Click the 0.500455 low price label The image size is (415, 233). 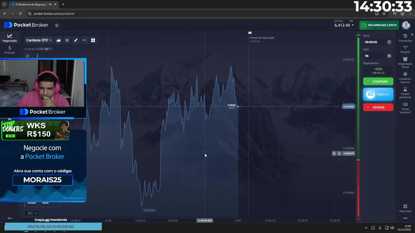[149, 210]
